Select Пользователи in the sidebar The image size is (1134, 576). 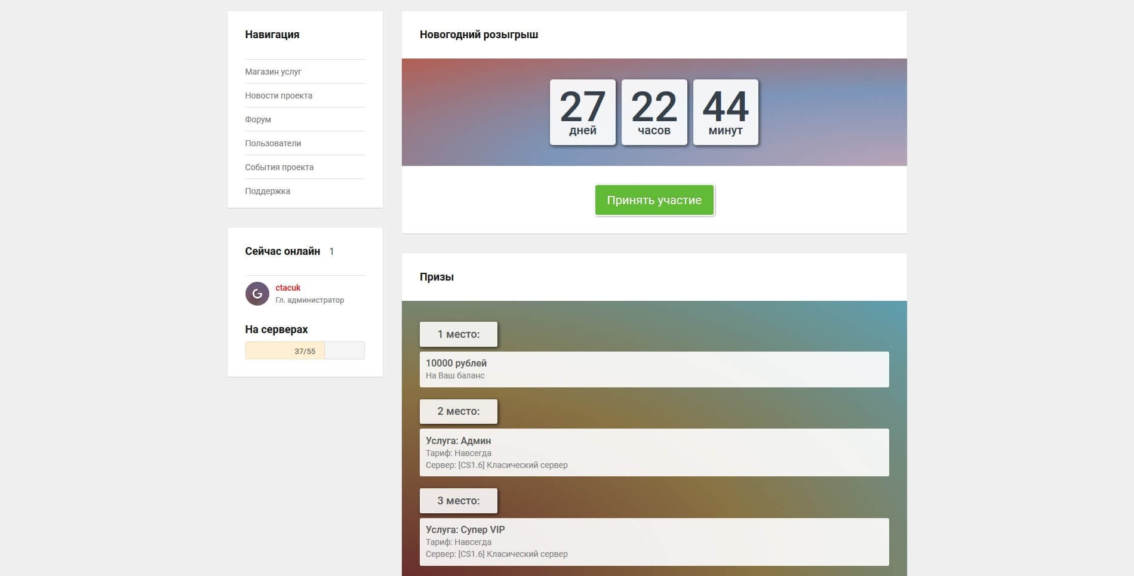coord(273,143)
